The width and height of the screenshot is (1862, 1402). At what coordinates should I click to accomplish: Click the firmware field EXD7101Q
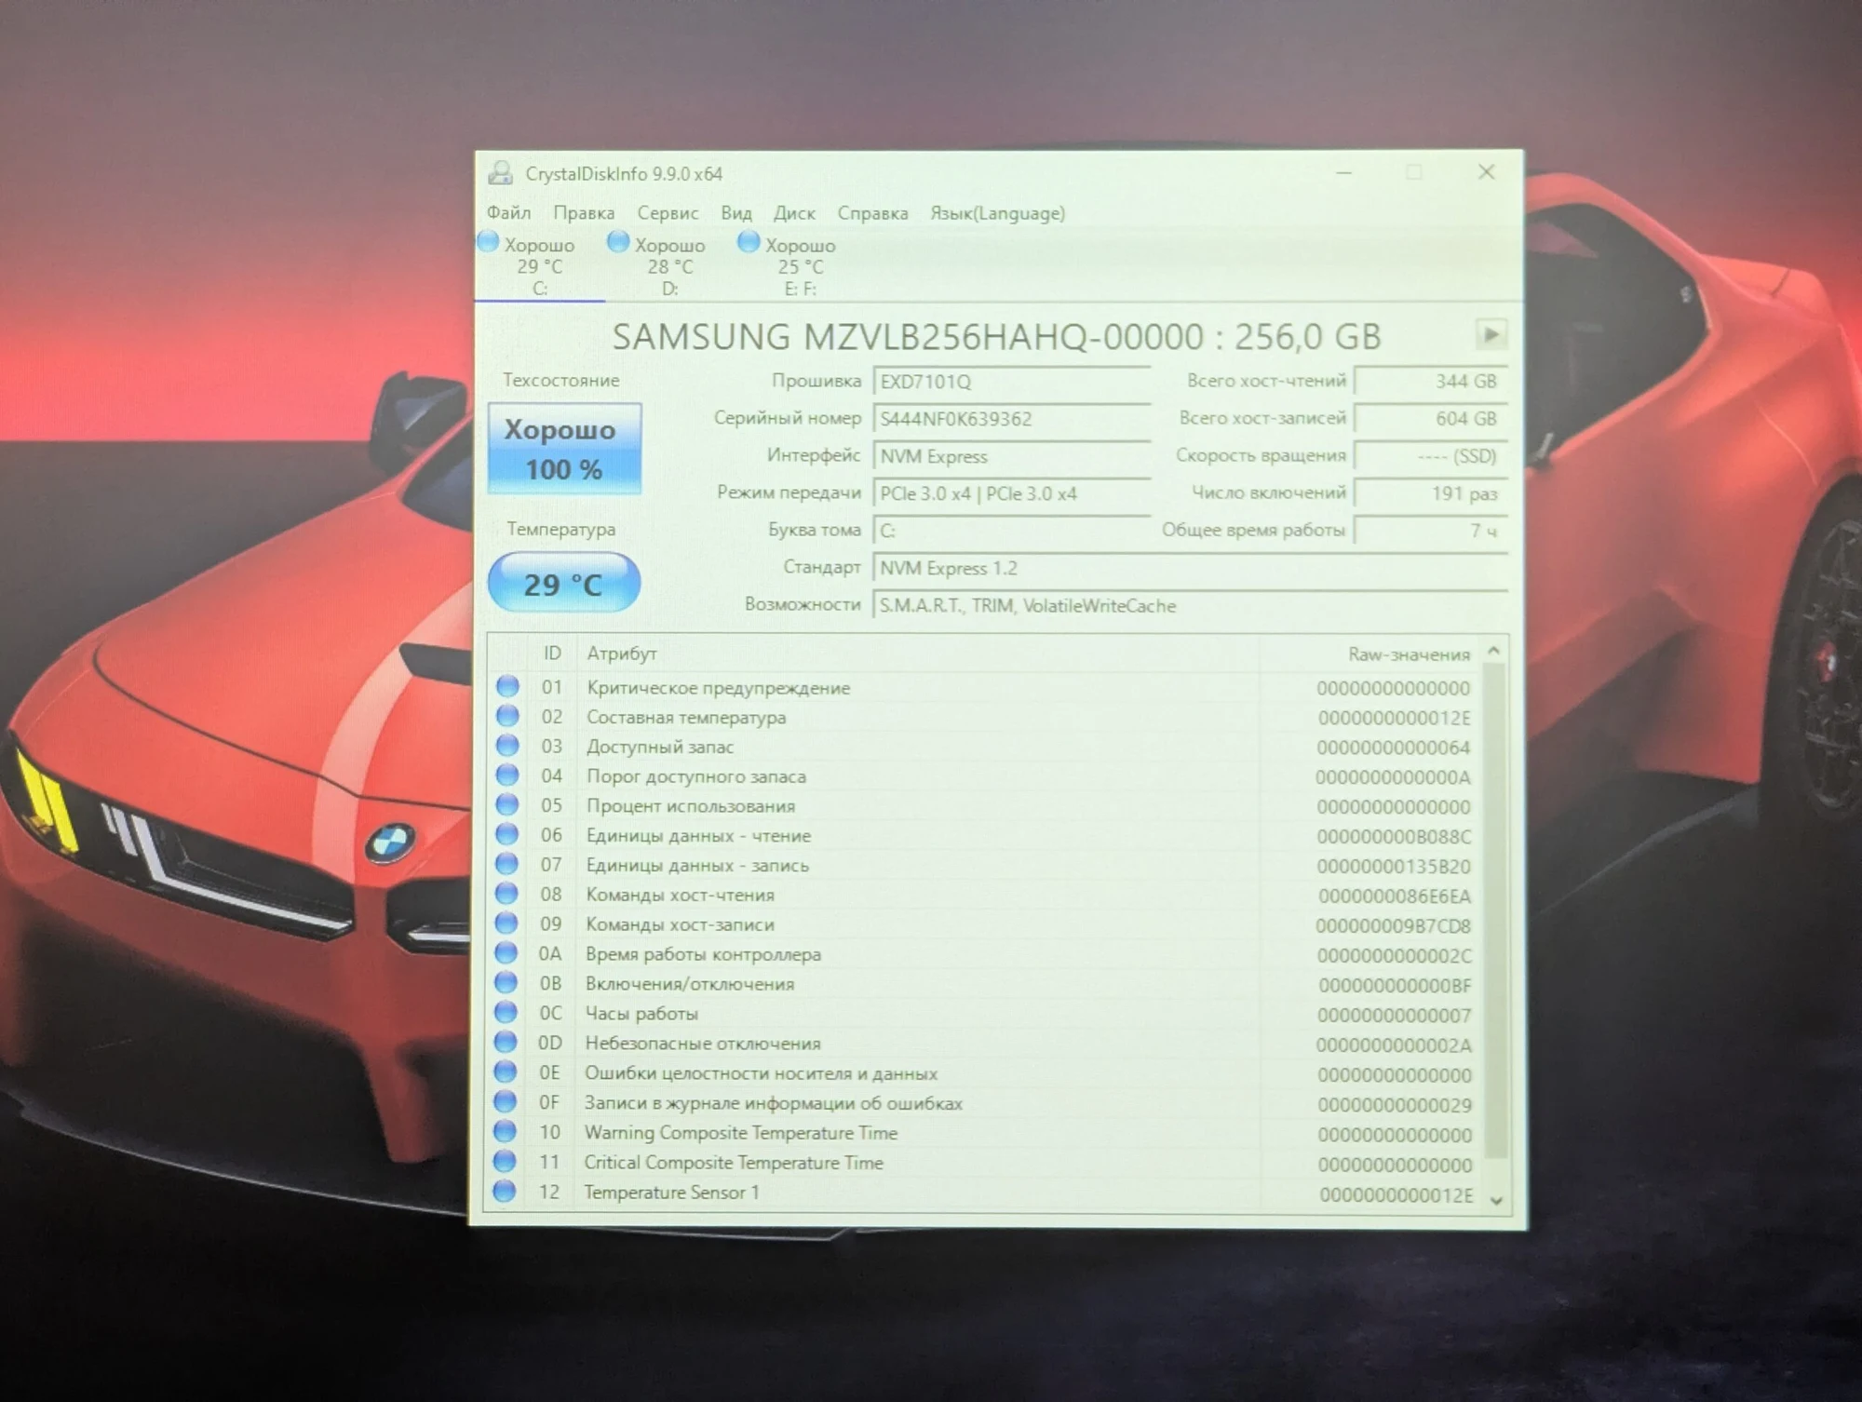pyautogui.click(x=1012, y=382)
